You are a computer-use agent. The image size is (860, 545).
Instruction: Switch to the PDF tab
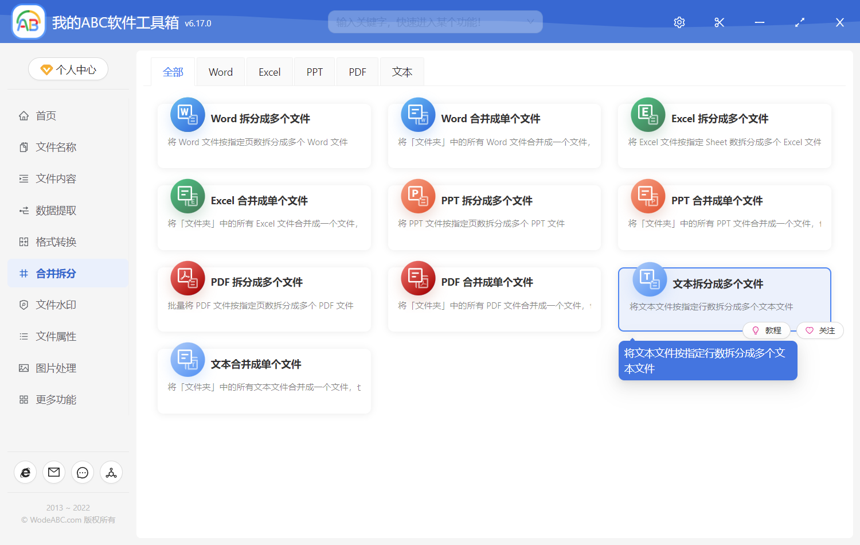(x=357, y=71)
